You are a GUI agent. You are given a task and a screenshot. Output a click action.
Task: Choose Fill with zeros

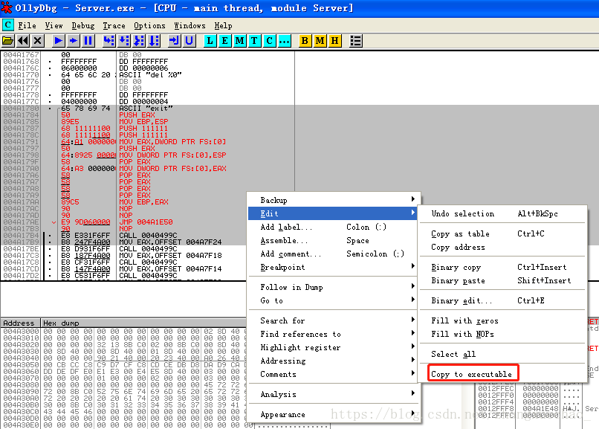point(502,320)
